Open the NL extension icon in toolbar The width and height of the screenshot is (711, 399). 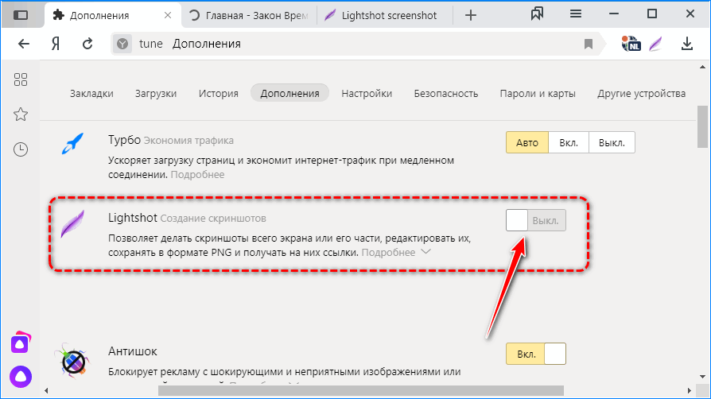pyautogui.click(x=631, y=44)
